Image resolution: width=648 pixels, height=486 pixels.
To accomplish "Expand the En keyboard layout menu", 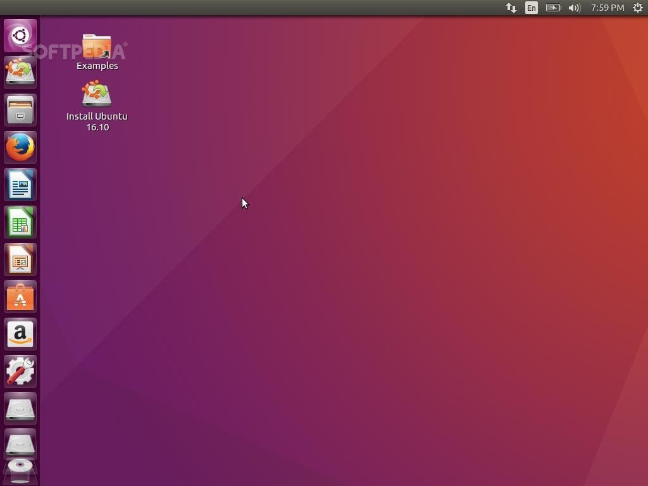I will tap(532, 8).
